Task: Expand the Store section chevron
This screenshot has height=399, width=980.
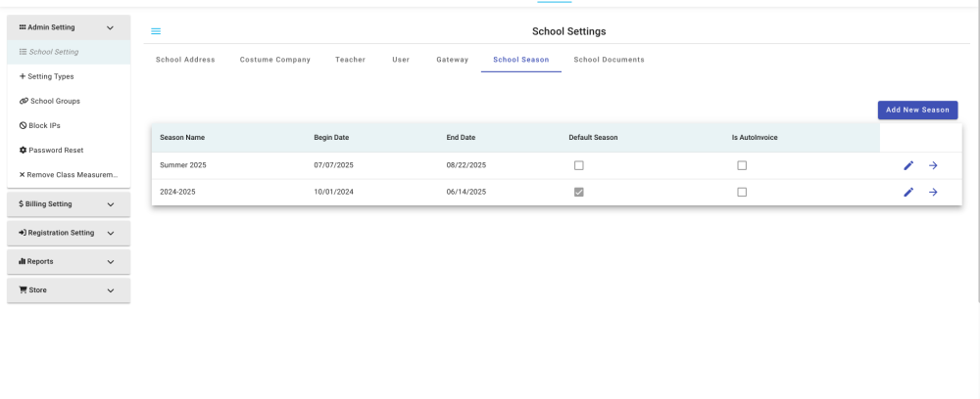Action: click(x=111, y=290)
